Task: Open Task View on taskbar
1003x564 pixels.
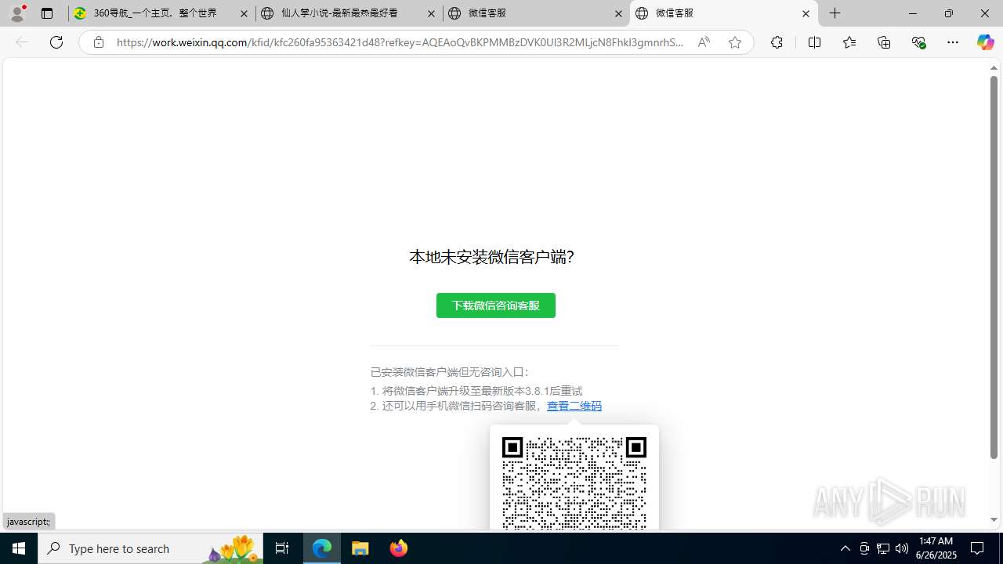Action: point(282,548)
